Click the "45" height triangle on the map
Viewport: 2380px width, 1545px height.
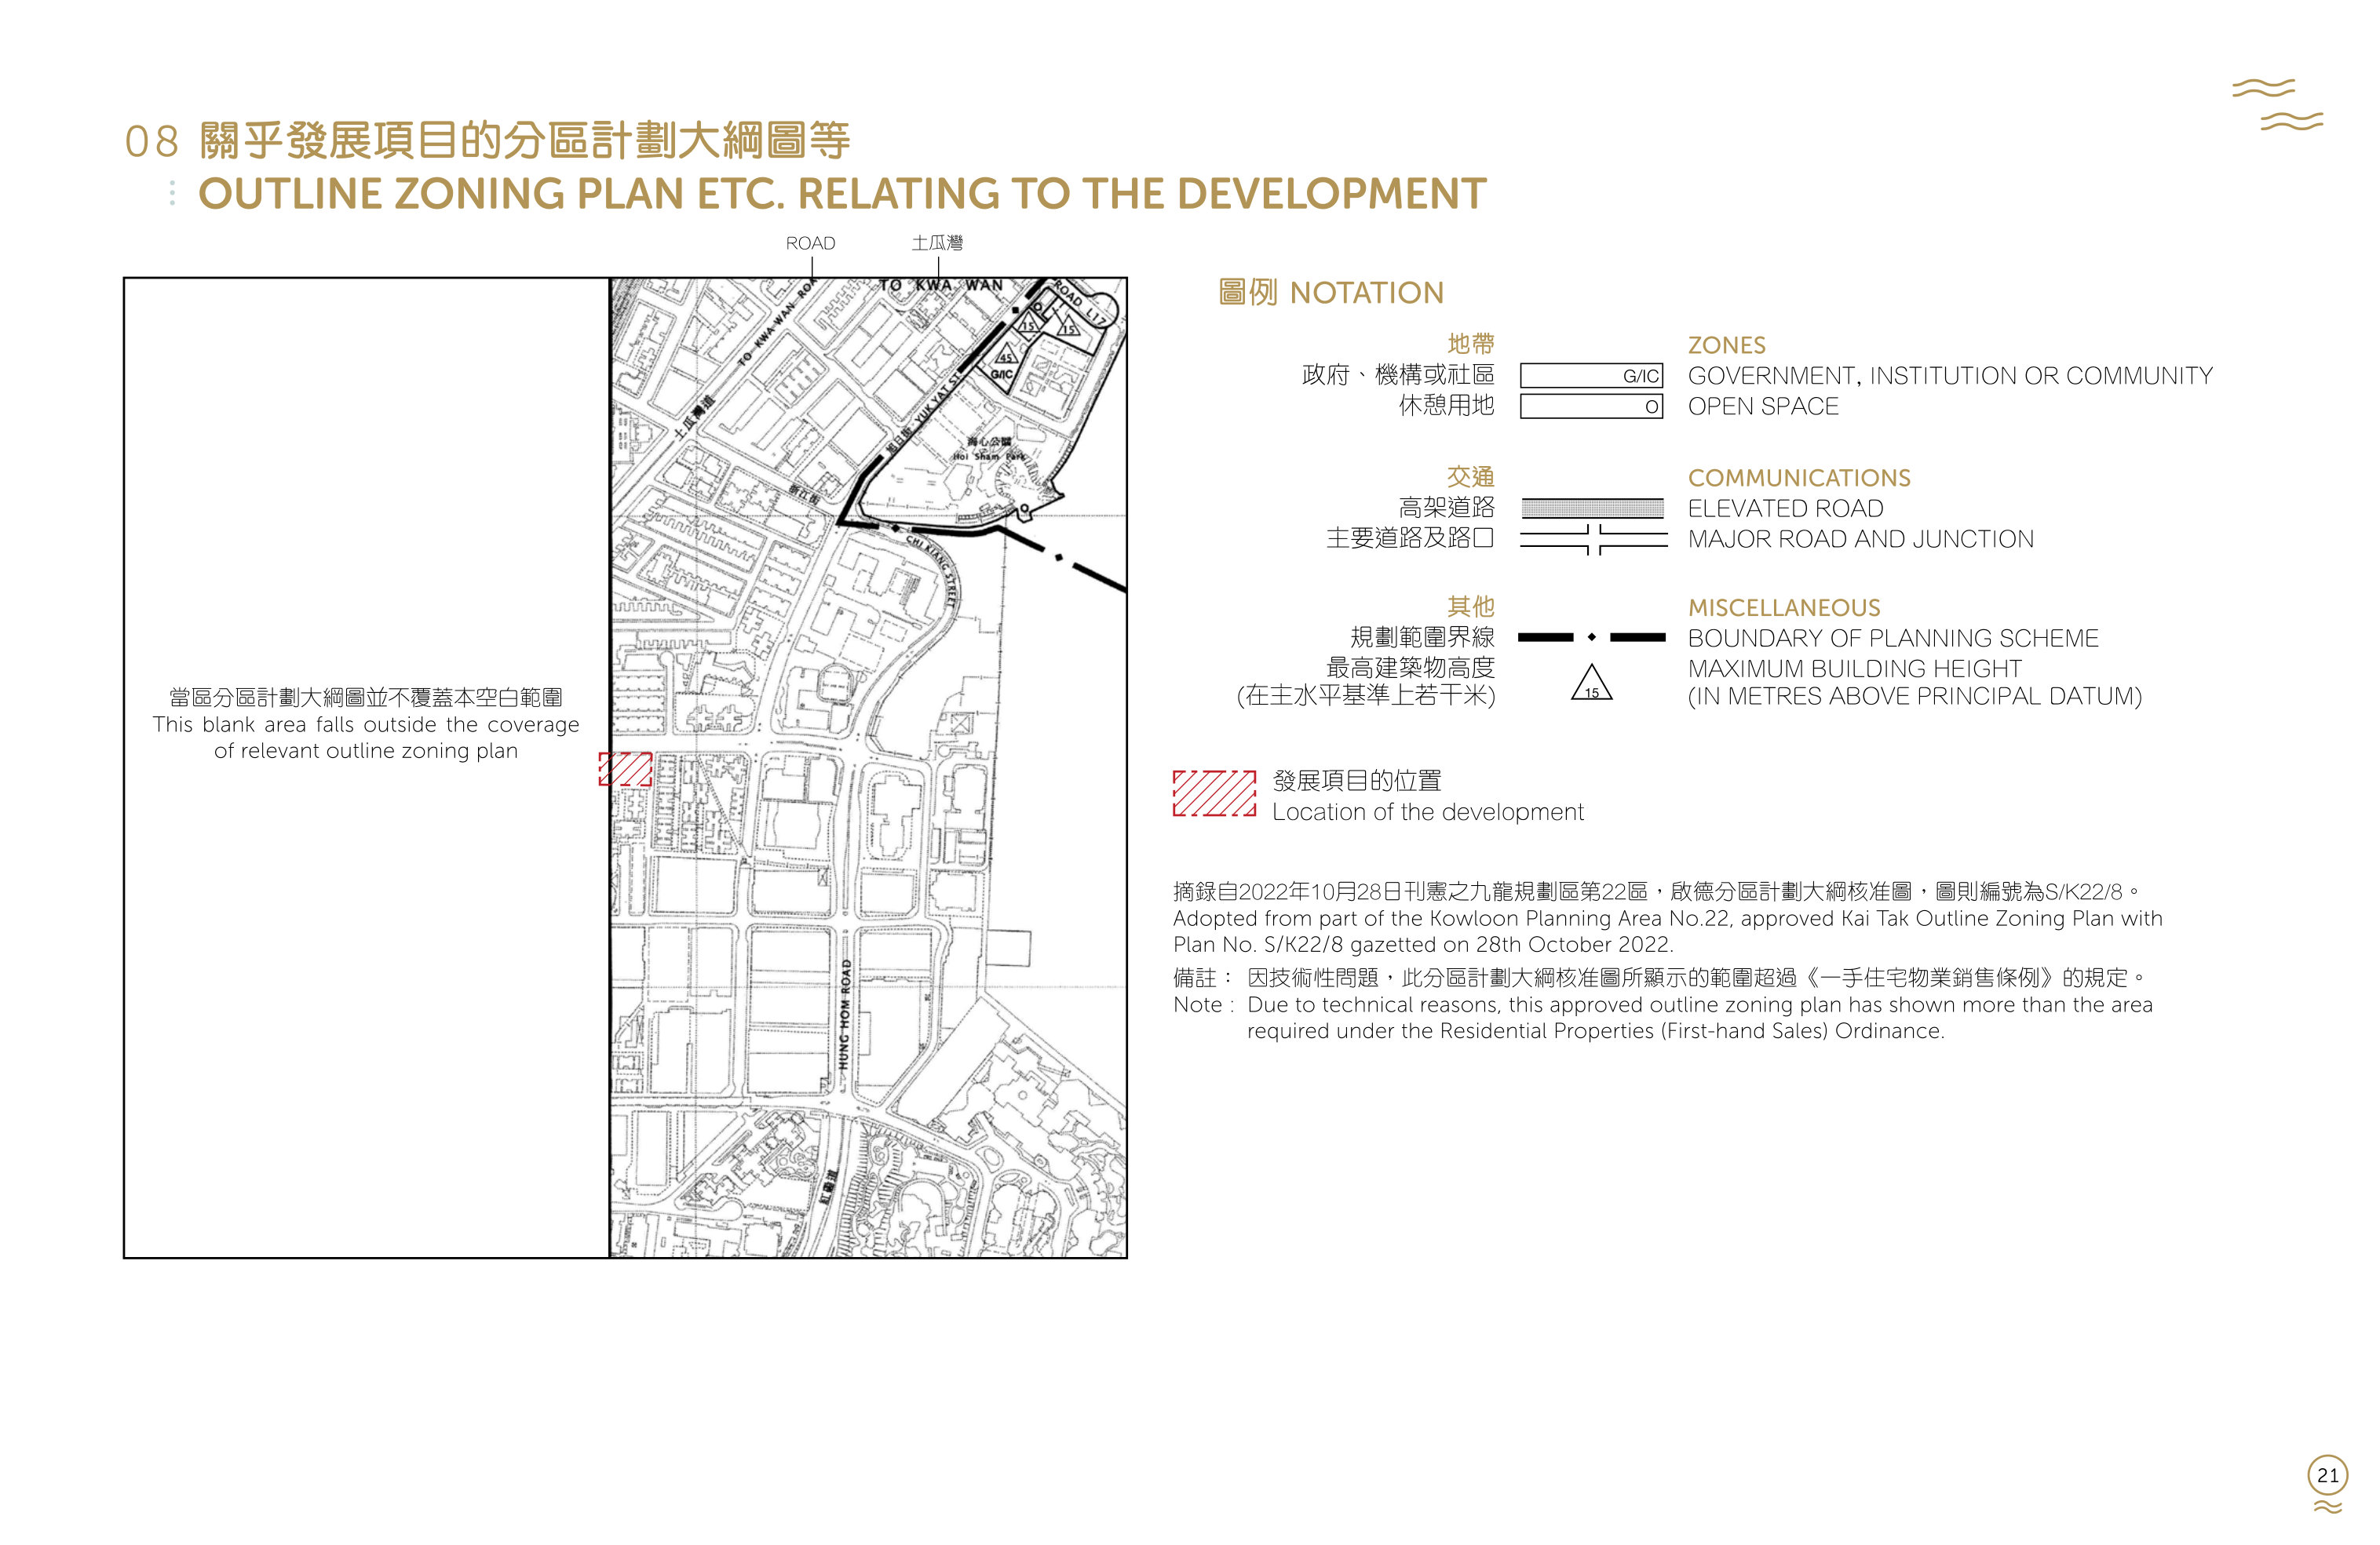point(1005,355)
